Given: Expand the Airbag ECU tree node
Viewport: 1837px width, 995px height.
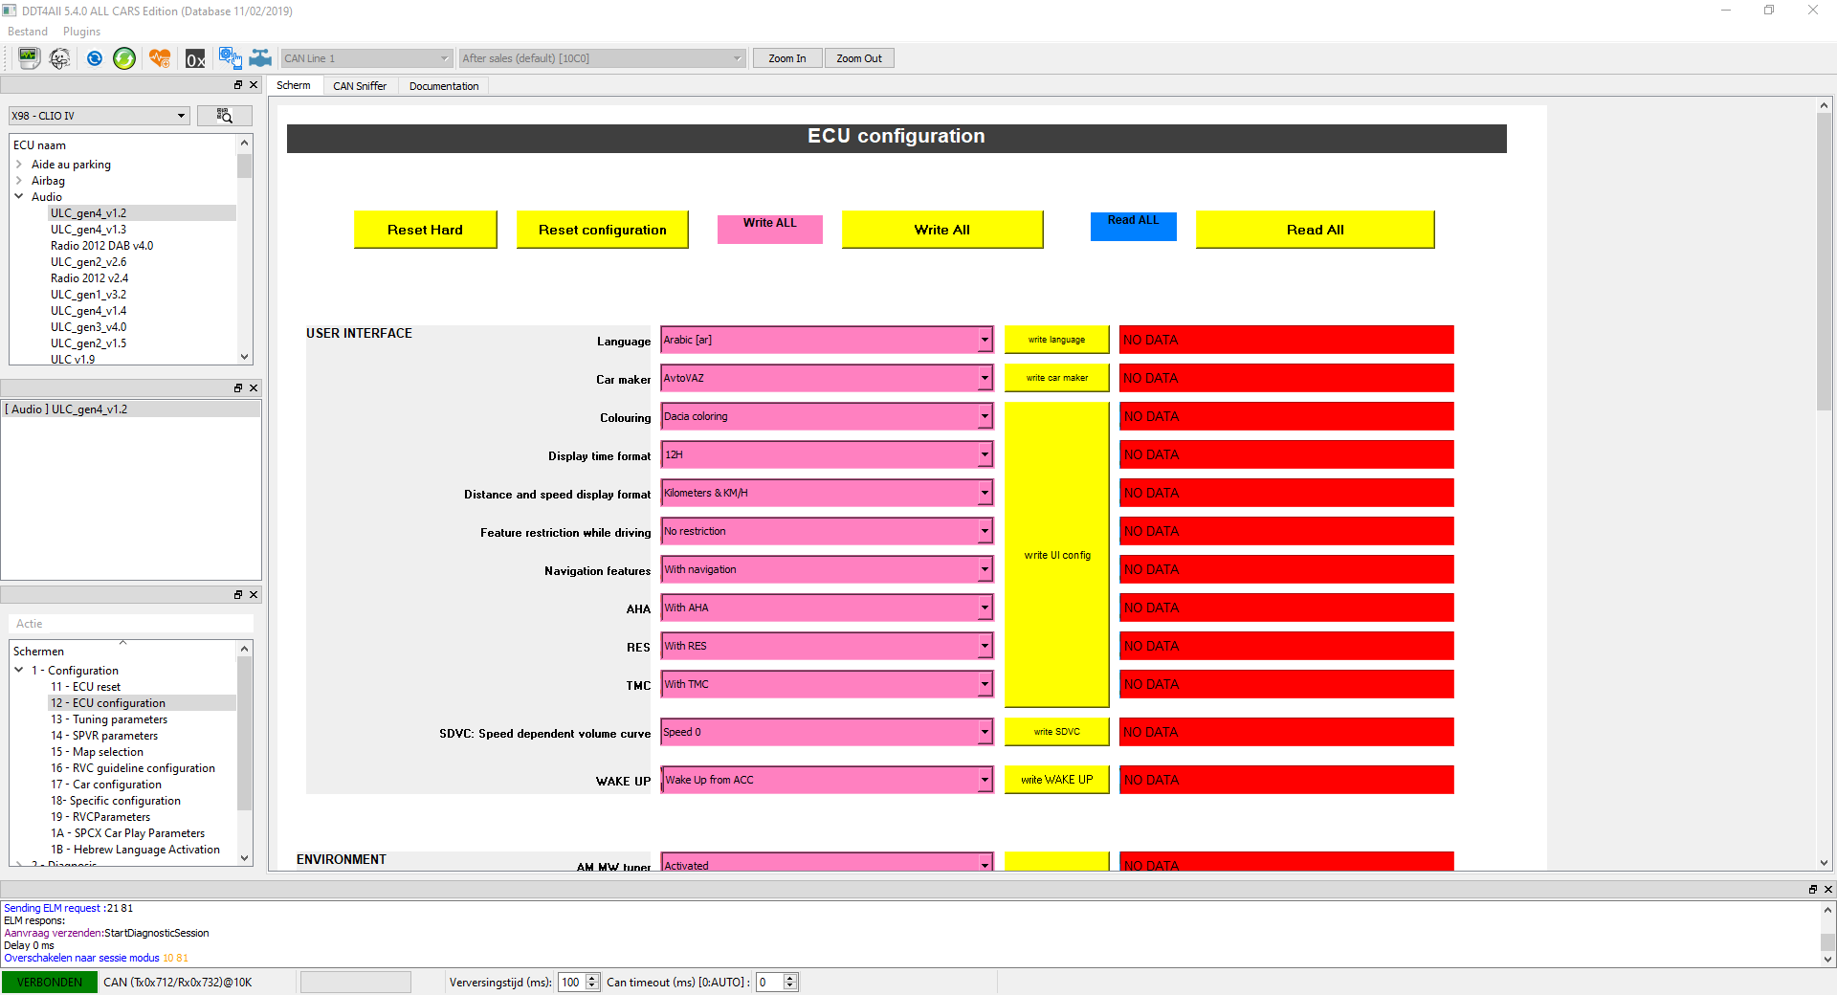Looking at the screenshot, I should click(19, 181).
